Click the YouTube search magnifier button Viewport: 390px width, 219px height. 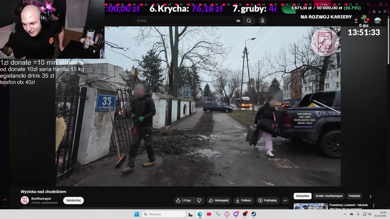tap(249, 21)
